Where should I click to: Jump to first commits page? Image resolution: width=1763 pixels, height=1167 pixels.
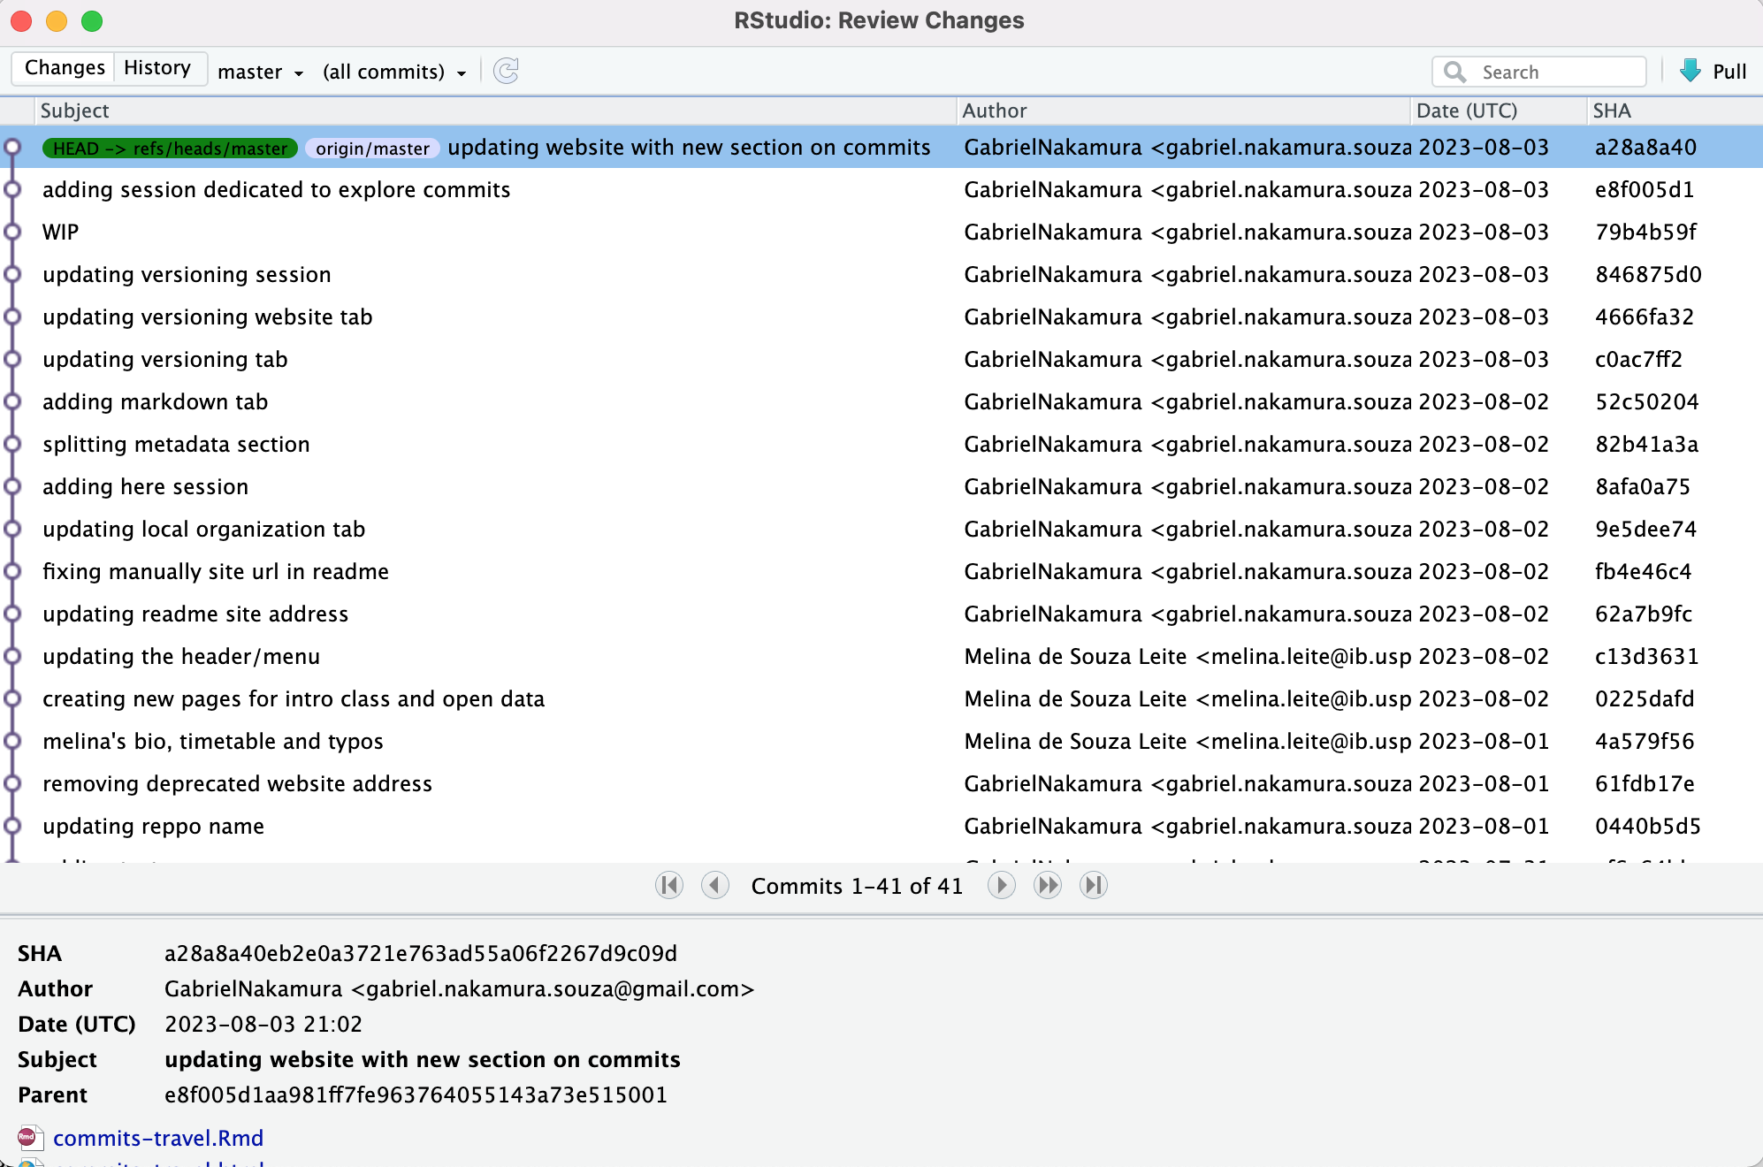tap(669, 885)
